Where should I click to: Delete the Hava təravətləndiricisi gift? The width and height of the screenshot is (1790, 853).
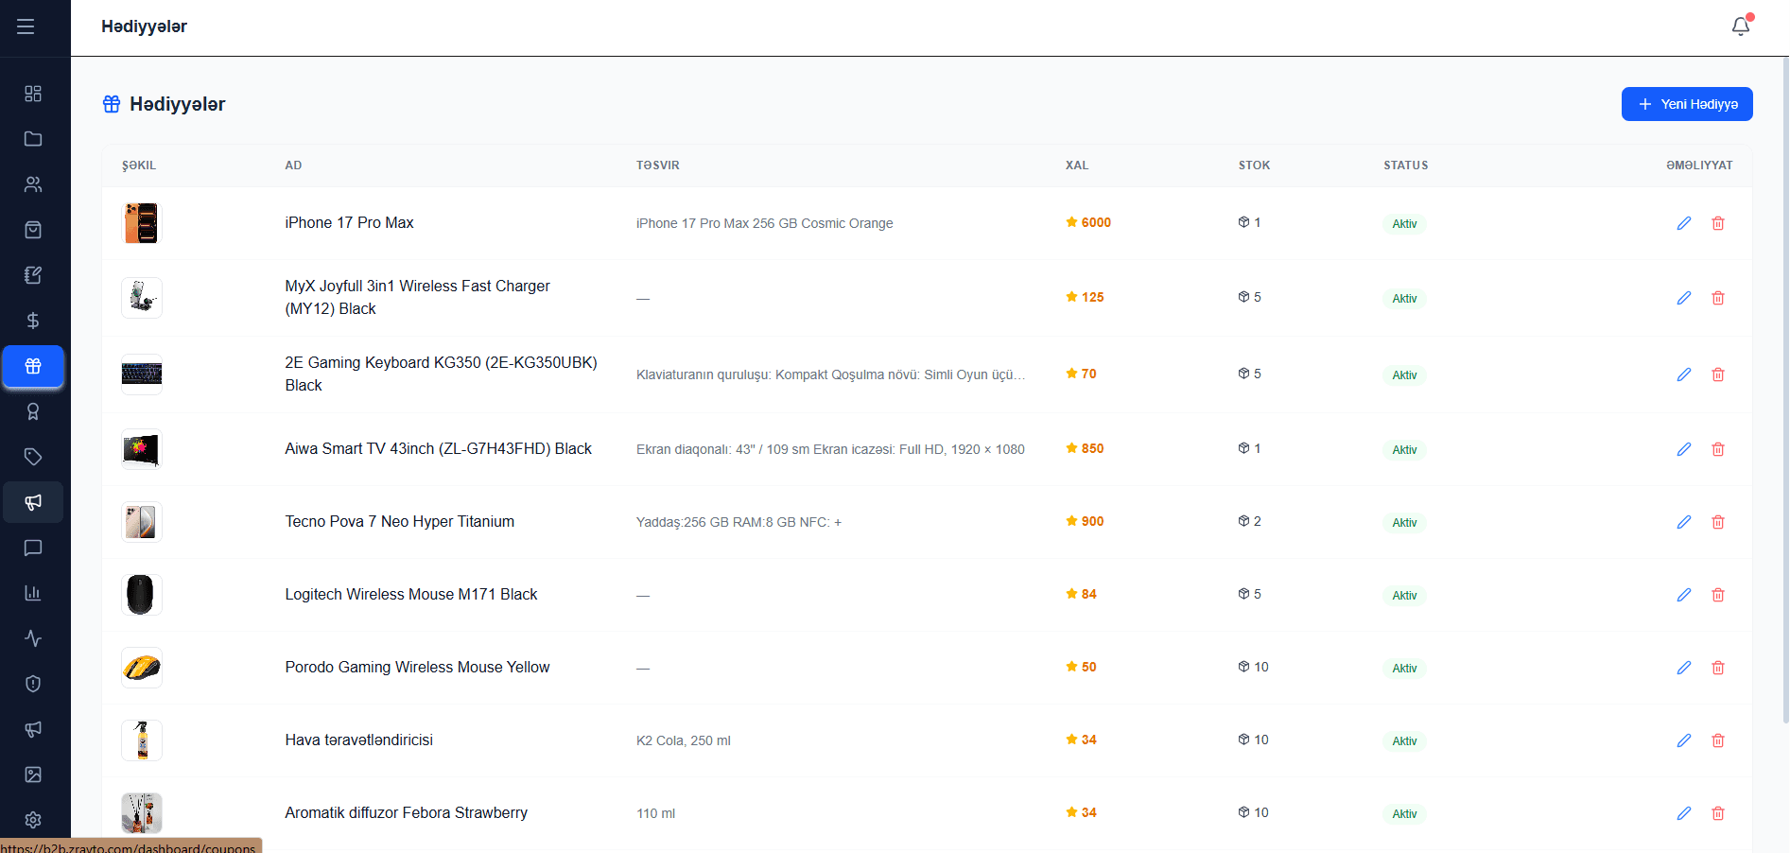point(1718,740)
